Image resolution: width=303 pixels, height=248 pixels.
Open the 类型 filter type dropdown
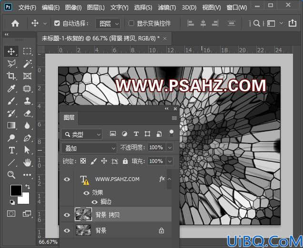point(82,134)
